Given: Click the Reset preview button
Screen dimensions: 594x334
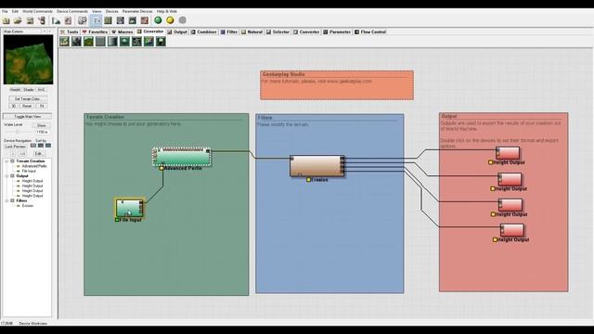Looking at the screenshot, I should coord(27,106).
